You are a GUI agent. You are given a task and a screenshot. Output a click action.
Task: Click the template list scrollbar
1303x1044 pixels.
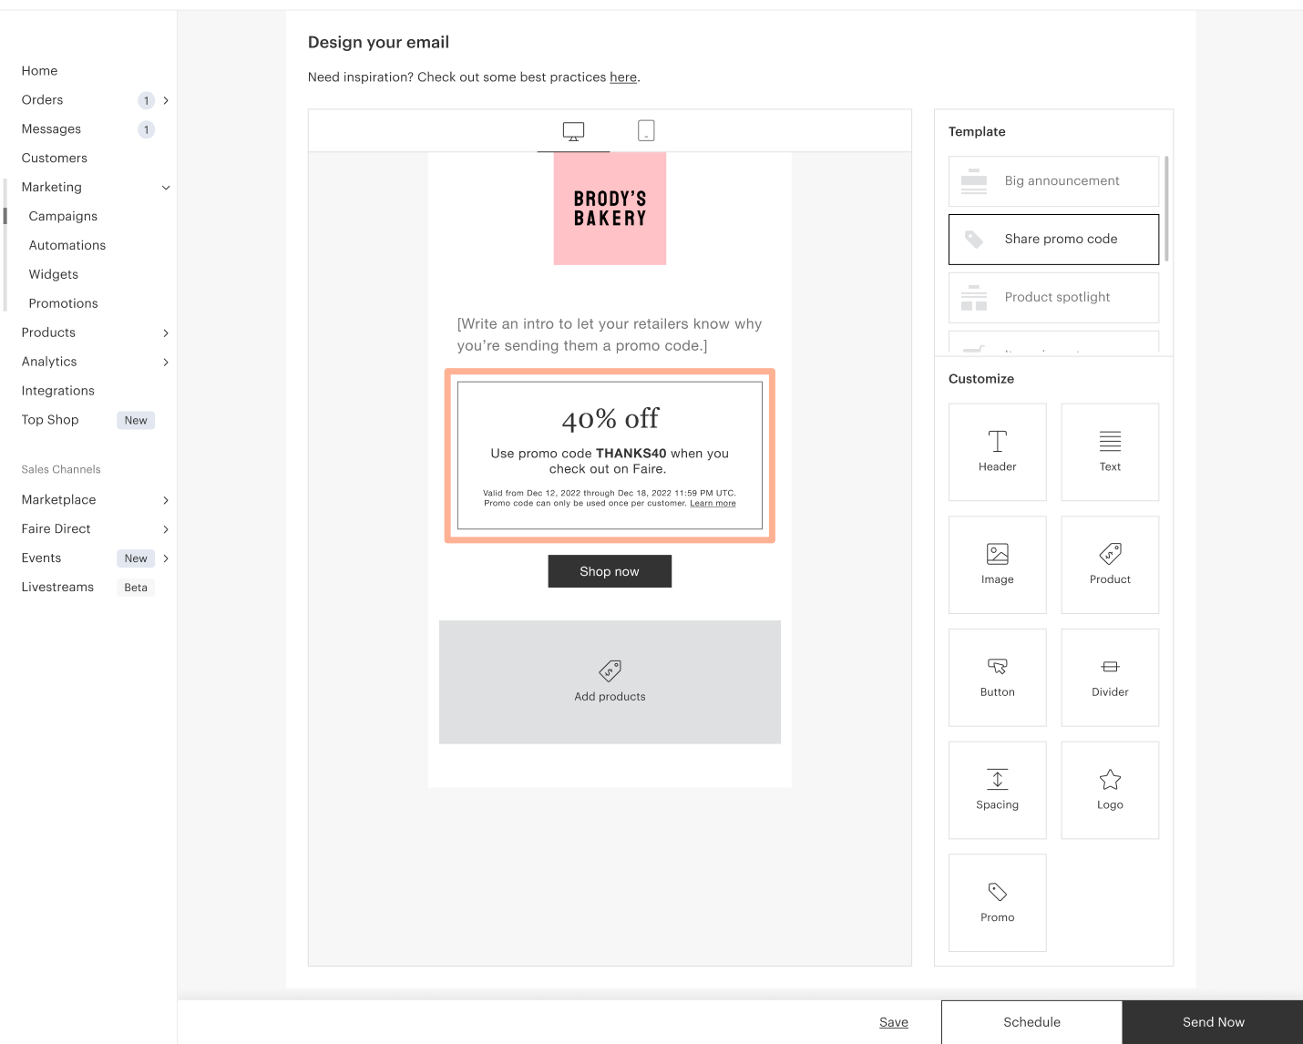pyautogui.click(x=1166, y=209)
